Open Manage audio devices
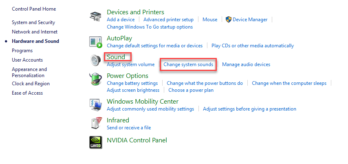The height and width of the screenshot is (164, 348). pos(246,64)
